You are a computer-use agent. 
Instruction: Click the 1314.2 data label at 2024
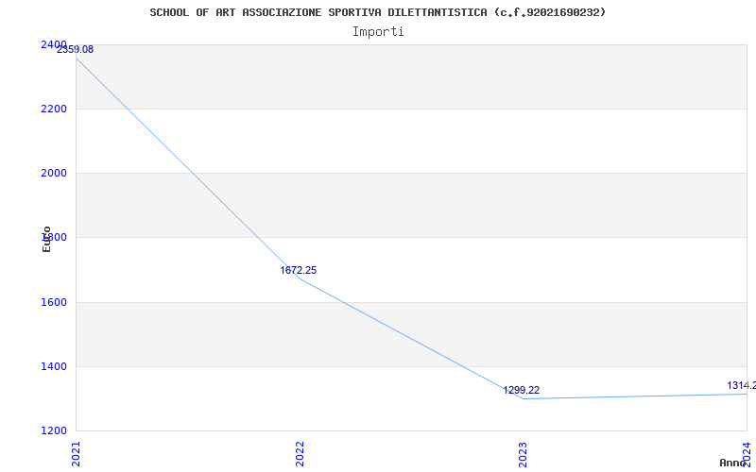741,386
